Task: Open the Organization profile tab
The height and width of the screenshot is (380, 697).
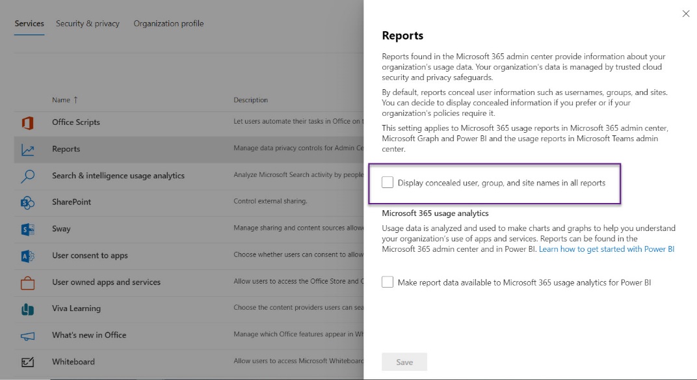Action: point(168,23)
